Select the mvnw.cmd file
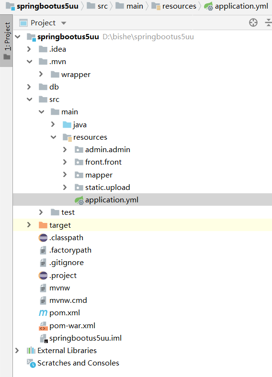The width and height of the screenshot is (272, 377). coord(68,300)
